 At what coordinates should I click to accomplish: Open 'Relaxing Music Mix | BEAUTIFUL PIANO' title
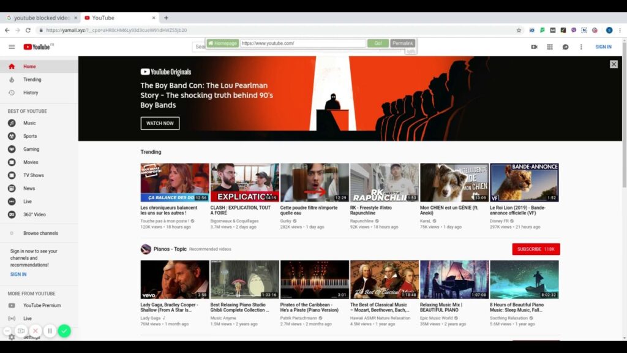(x=441, y=308)
